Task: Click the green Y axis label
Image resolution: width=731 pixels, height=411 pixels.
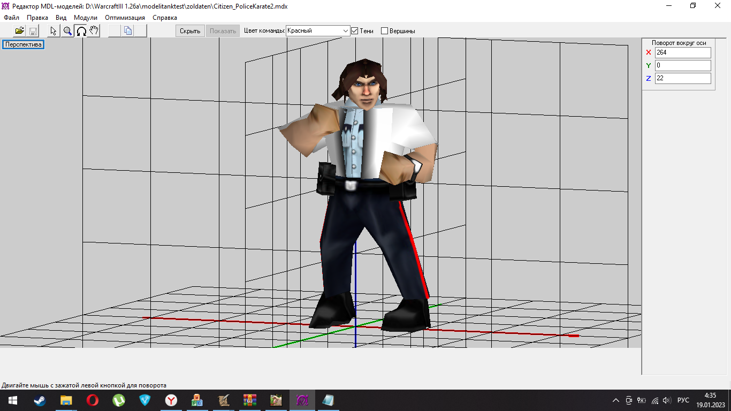Action: point(649,65)
